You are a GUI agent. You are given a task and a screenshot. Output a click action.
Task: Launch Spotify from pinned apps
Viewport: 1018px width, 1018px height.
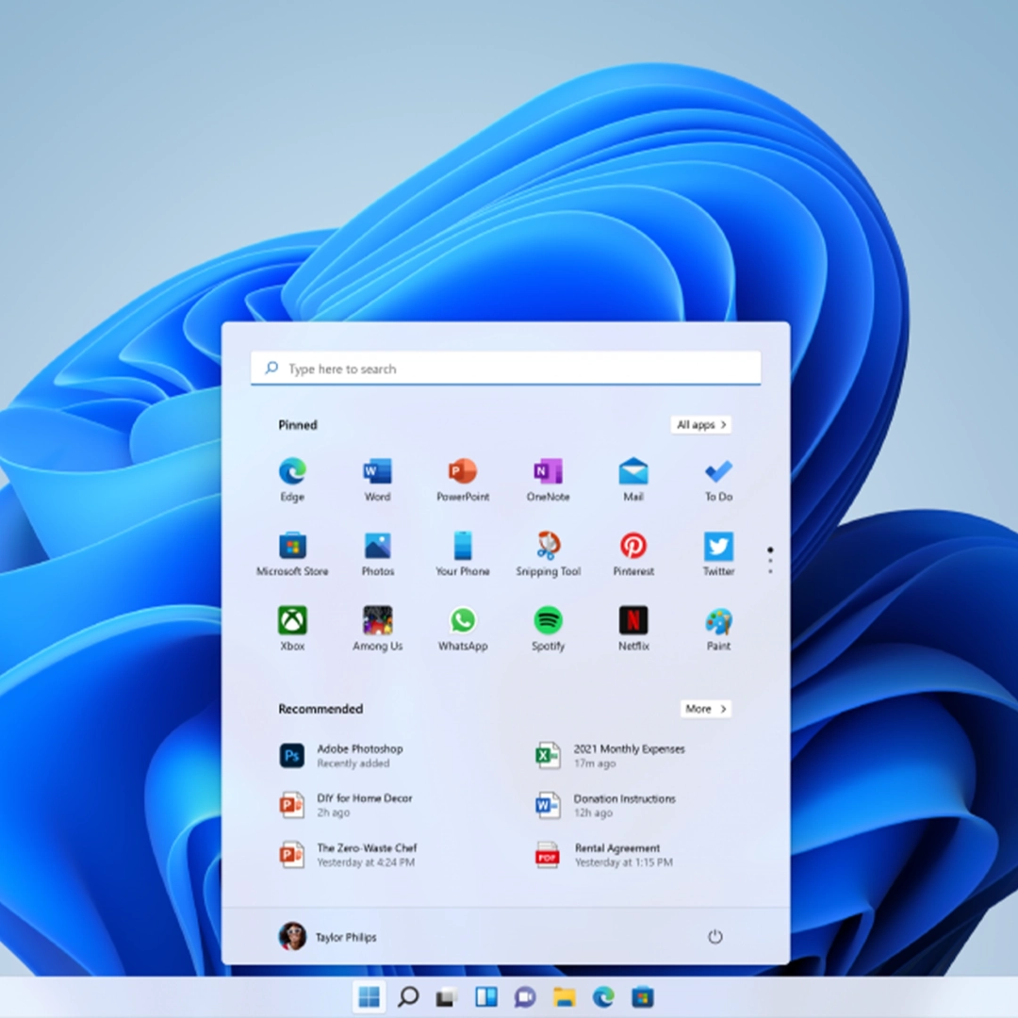pyautogui.click(x=548, y=629)
